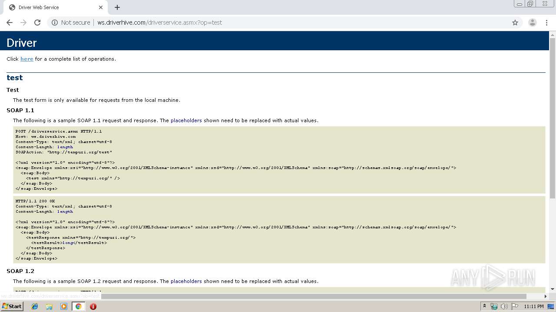
Task: Click the address bar URL
Action: click(x=159, y=23)
